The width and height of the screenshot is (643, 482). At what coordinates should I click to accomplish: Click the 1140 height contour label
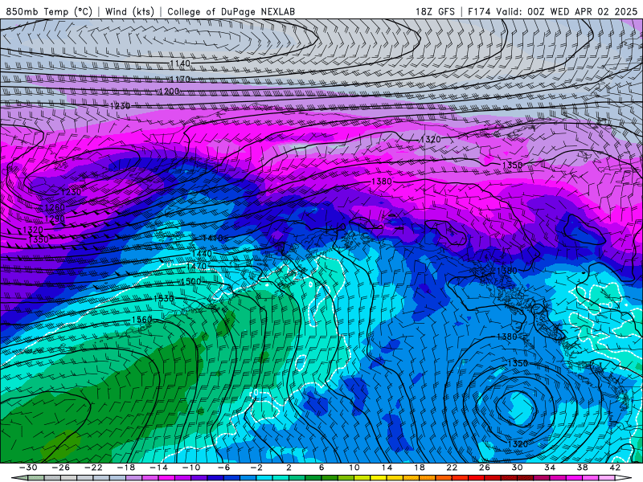pos(180,63)
